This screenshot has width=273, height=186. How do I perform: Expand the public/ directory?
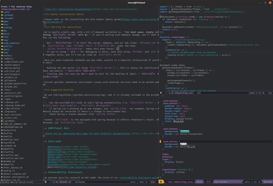(8, 46)
